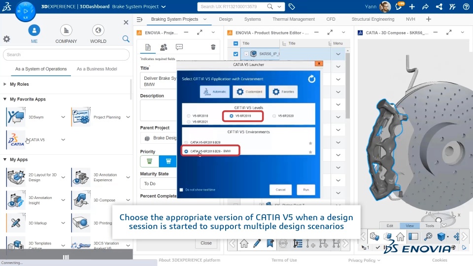473x266 pixels.
Task: Click the add plus icon in top bar
Action: point(412,6)
